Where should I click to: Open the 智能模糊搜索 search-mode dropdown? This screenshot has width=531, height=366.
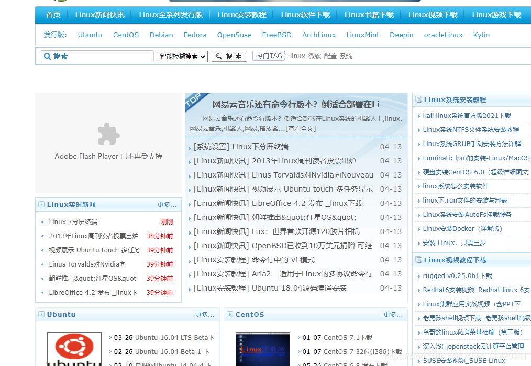point(183,56)
